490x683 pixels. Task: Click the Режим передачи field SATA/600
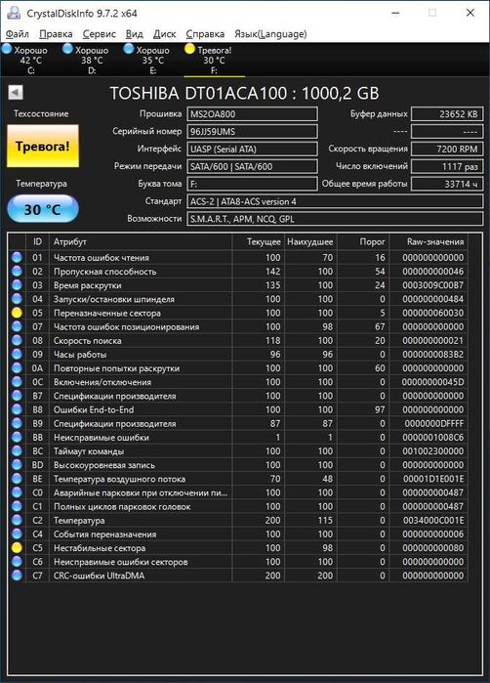[x=252, y=166]
